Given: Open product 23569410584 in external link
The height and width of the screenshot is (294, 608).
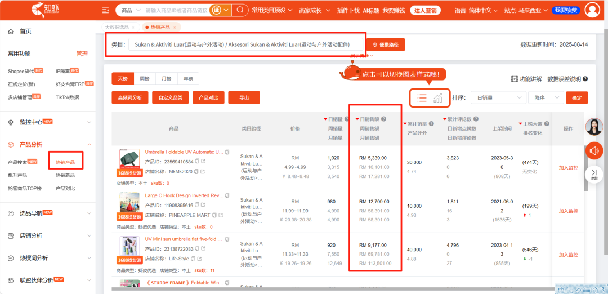Looking at the screenshot, I should pyautogui.click(x=204, y=161).
